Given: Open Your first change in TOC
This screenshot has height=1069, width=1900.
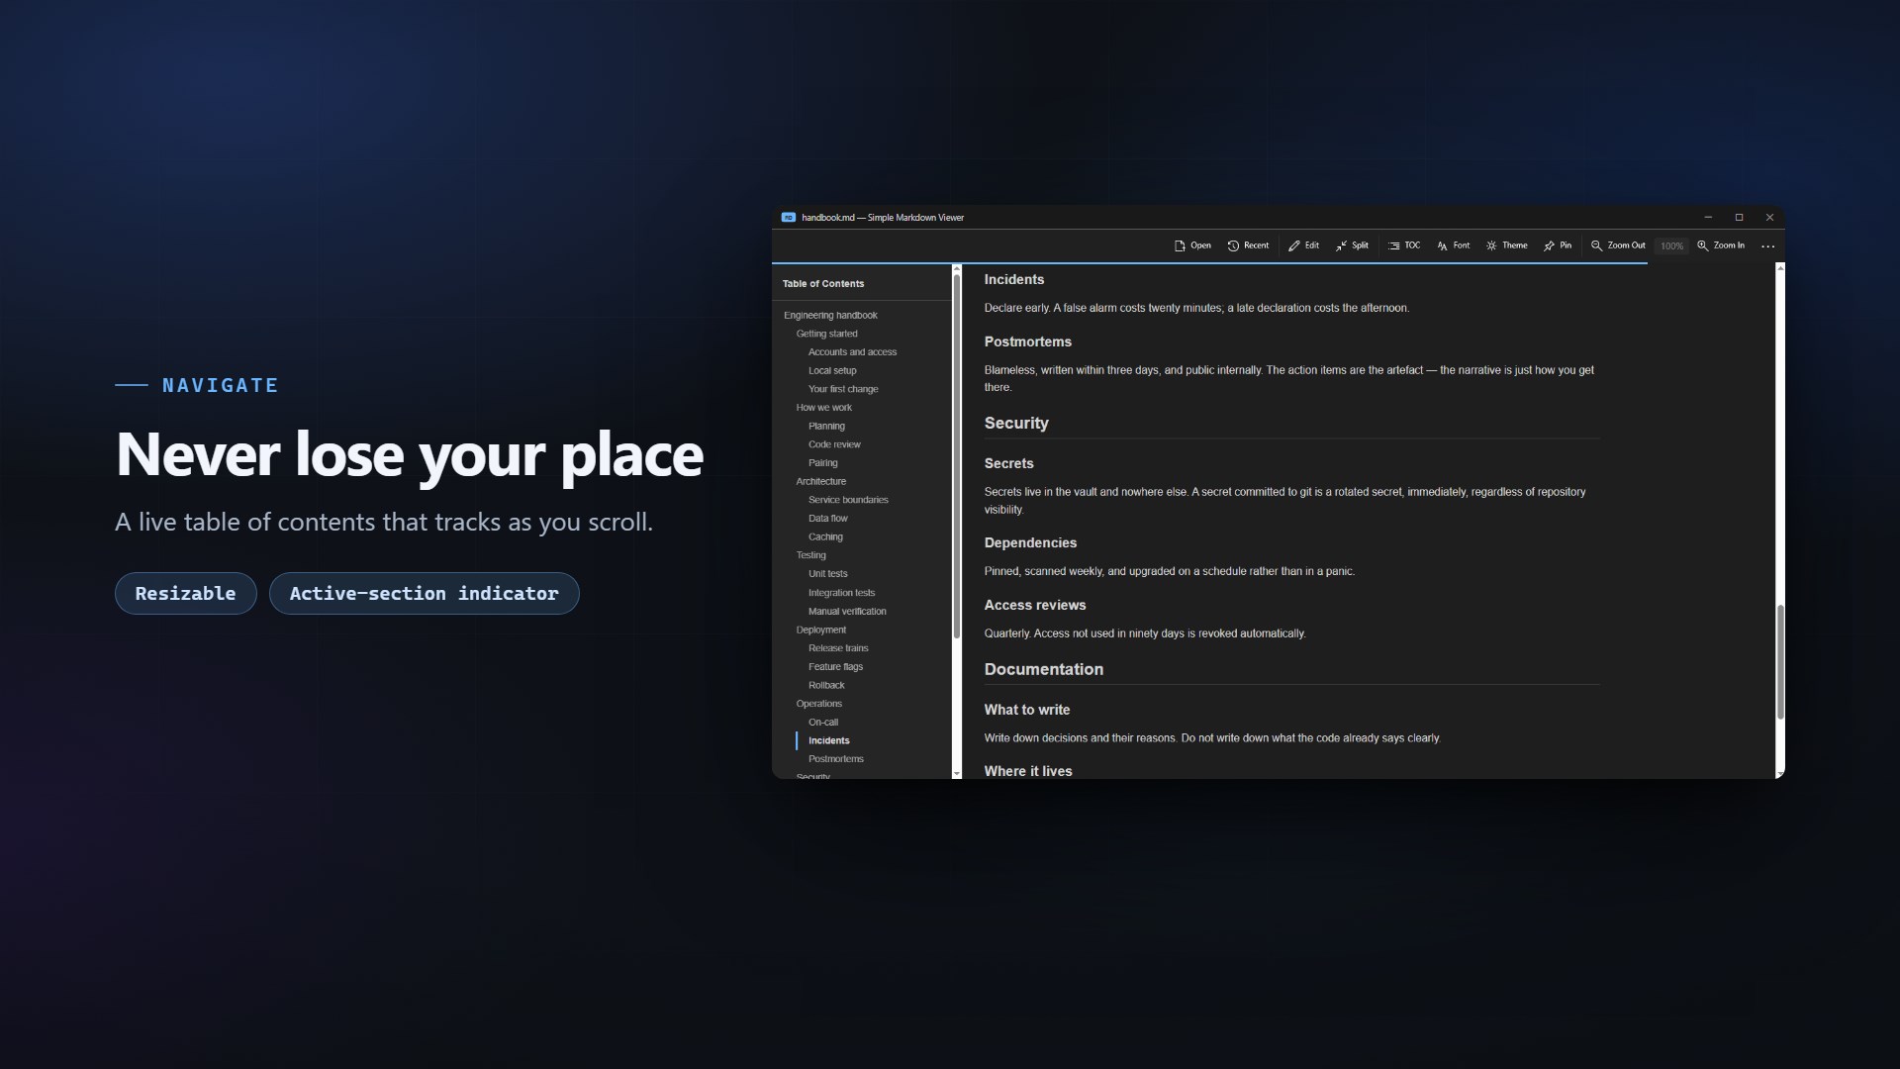Looking at the screenshot, I should pyautogui.click(x=843, y=389).
